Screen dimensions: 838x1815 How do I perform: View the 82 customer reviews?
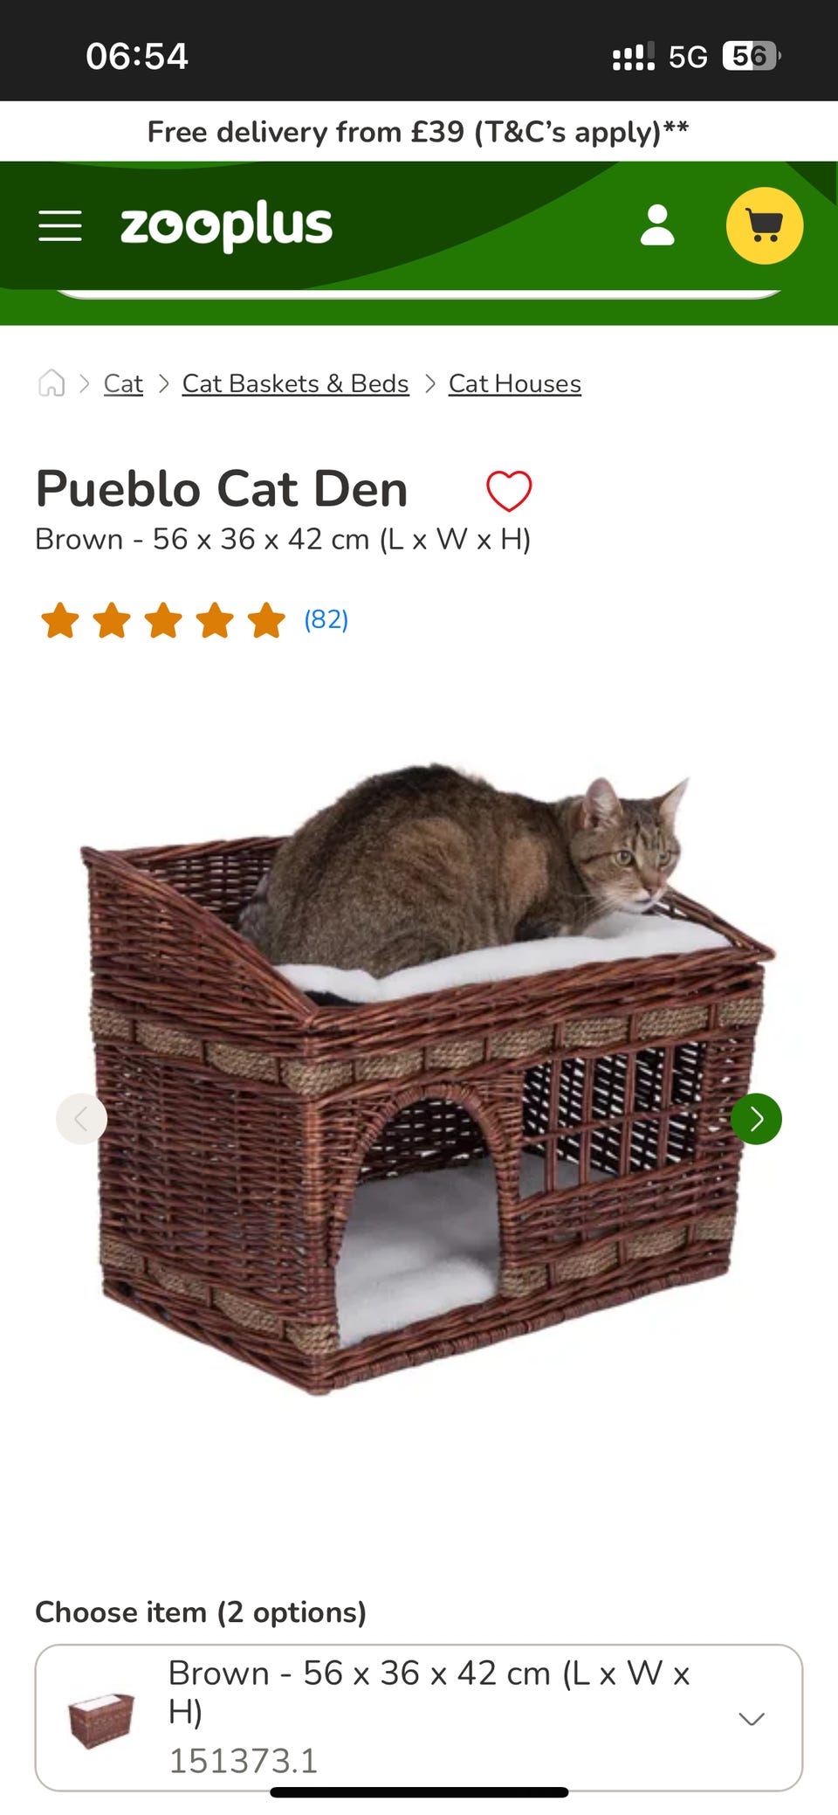pos(326,619)
